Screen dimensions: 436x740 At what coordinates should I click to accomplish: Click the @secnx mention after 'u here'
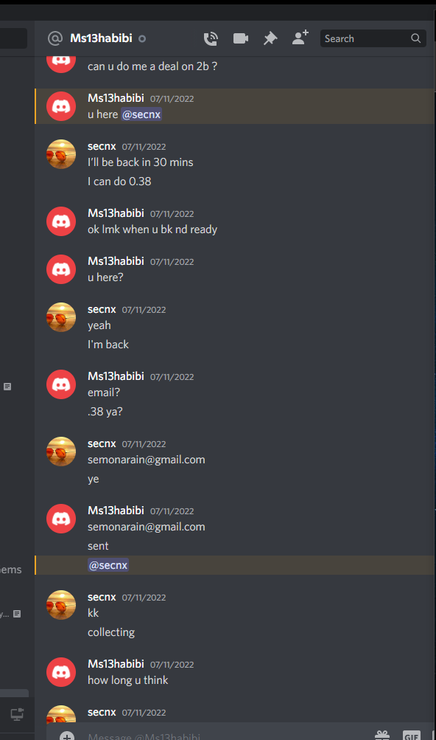coord(141,114)
